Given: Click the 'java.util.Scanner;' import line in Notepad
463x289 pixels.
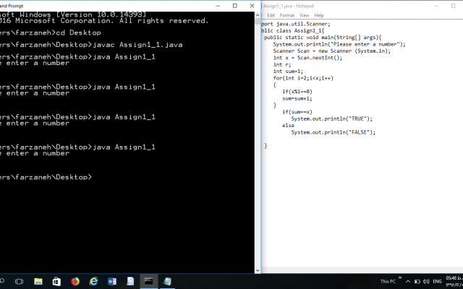Looking at the screenshot, I should (296, 24).
